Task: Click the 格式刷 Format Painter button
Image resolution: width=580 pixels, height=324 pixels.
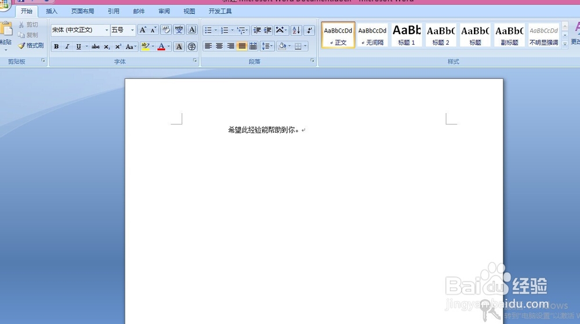Action: 31,45
